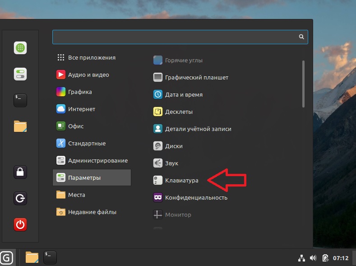Open the Администрирование category
This screenshot has height=266, width=356.
tap(97, 161)
